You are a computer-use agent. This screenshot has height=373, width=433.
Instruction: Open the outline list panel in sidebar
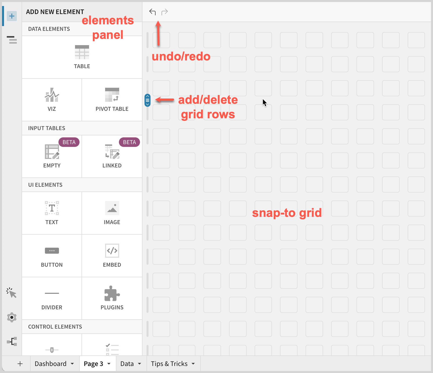coord(12,40)
